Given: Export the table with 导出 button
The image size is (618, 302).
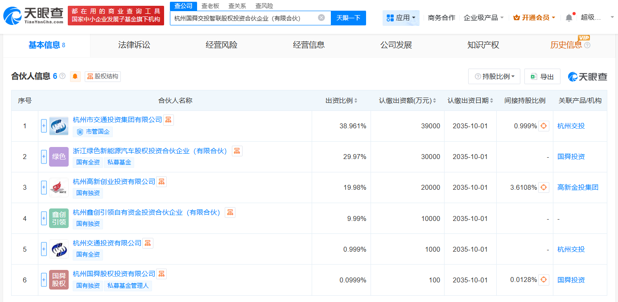Looking at the screenshot, I should [542, 77].
